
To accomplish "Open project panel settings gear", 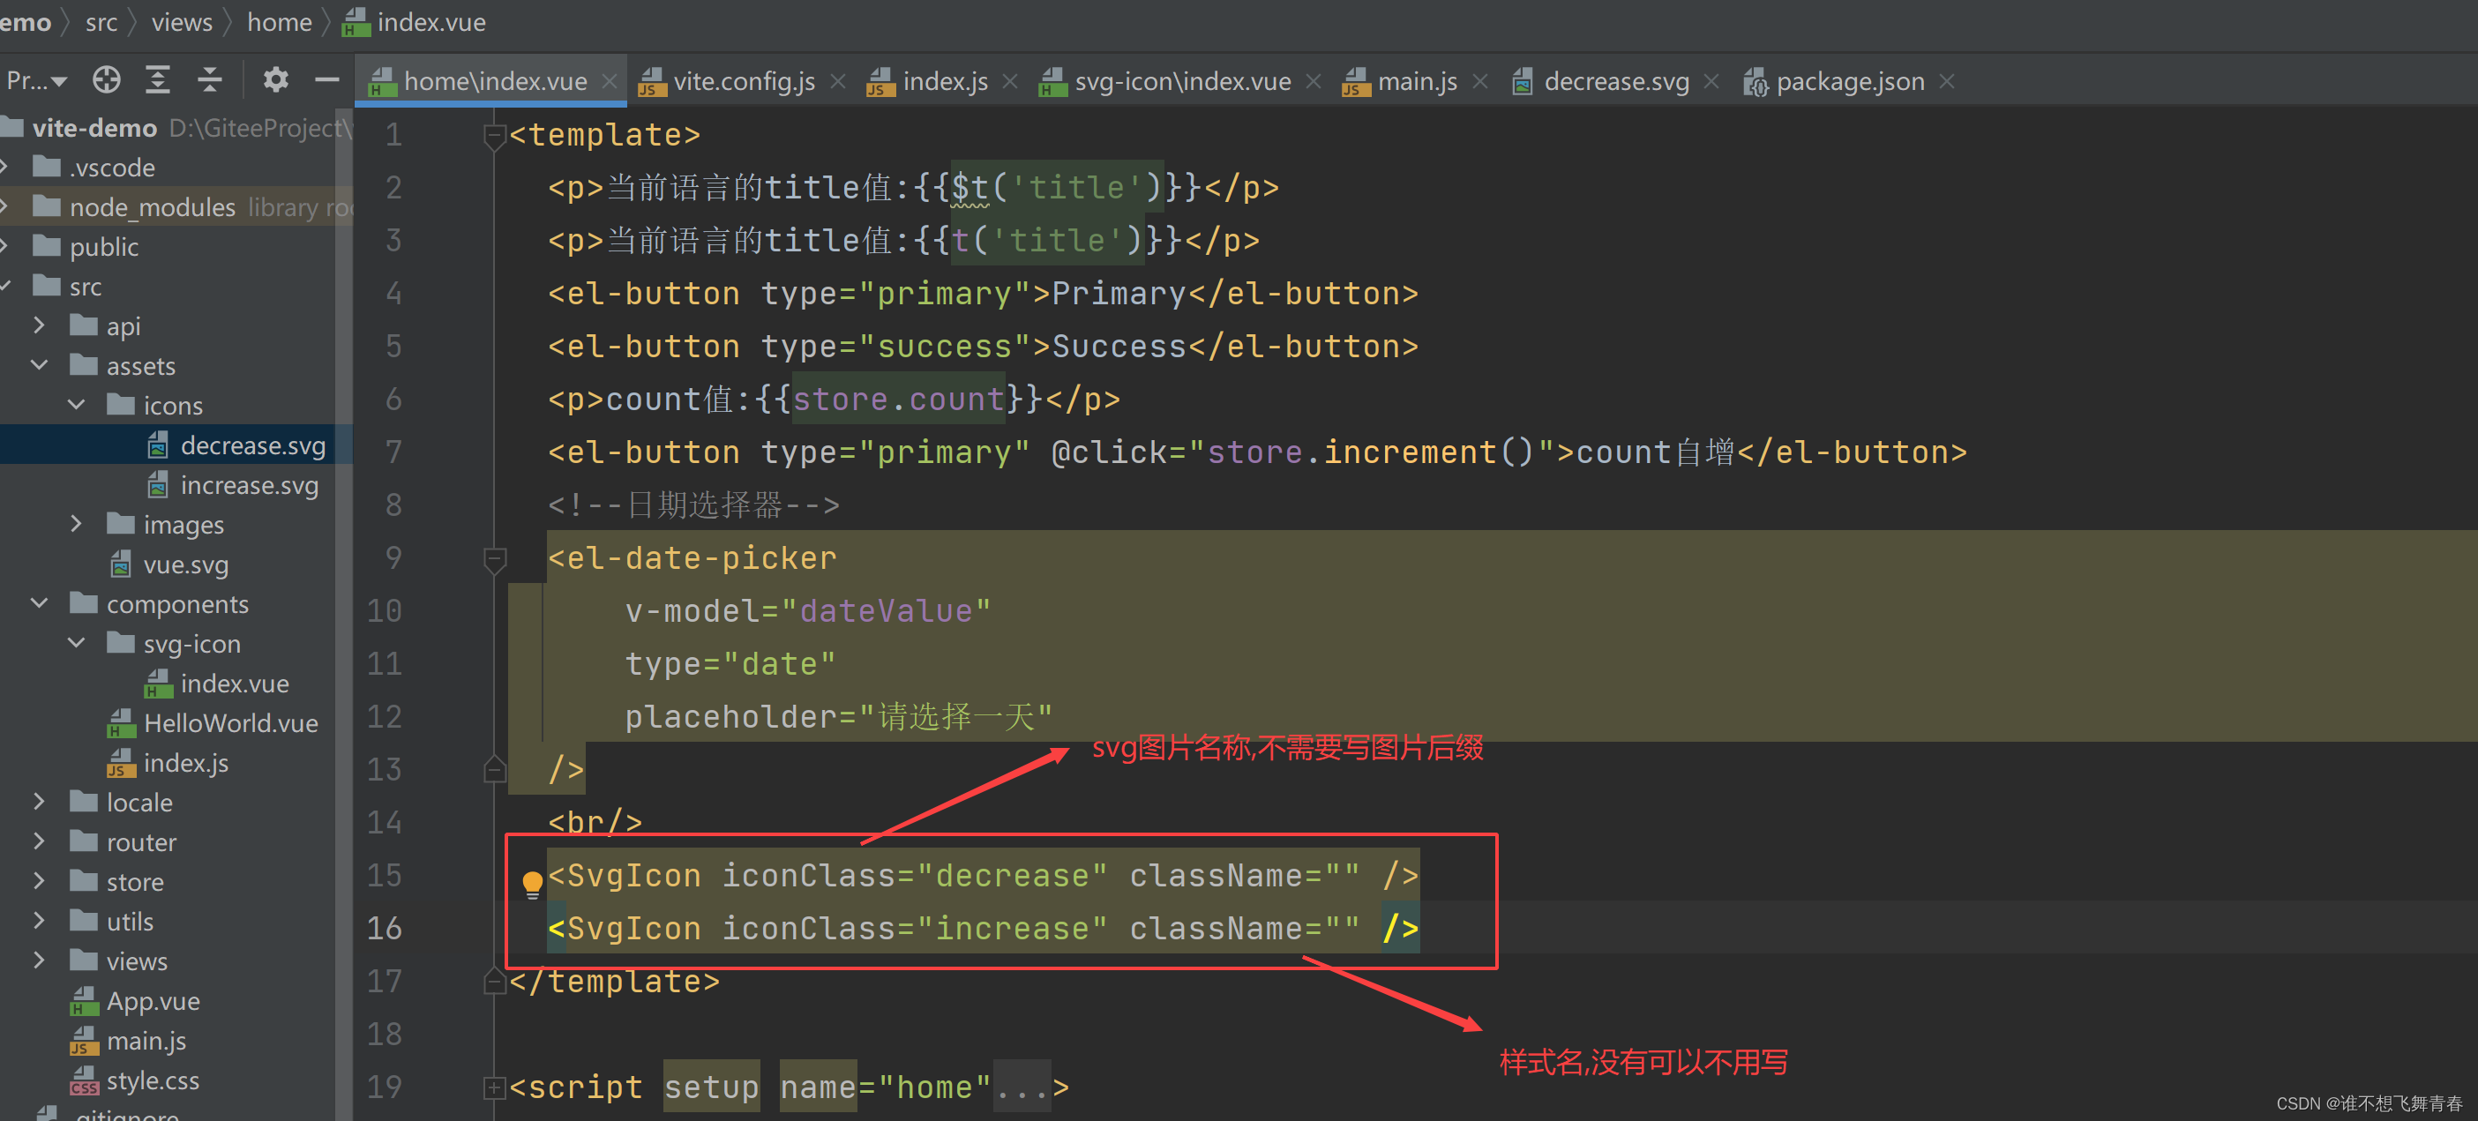I will [275, 79].
